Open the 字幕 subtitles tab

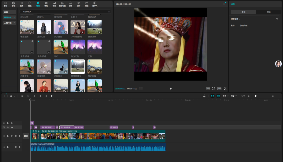pyautogui.click(x=54, y=4)
